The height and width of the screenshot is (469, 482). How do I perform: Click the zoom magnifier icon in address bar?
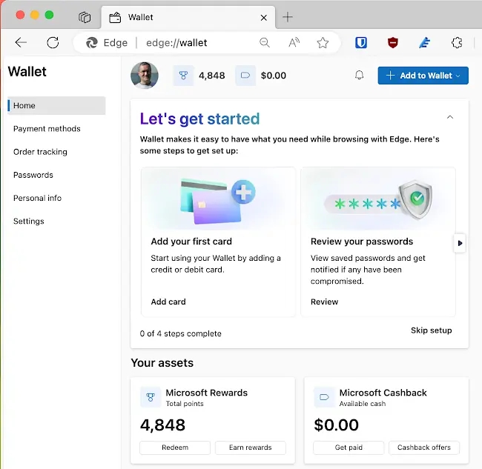(265, 42)
